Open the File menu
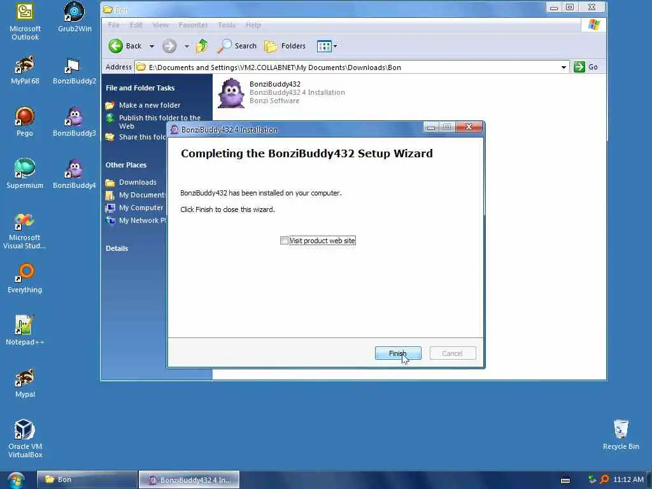 113,25
